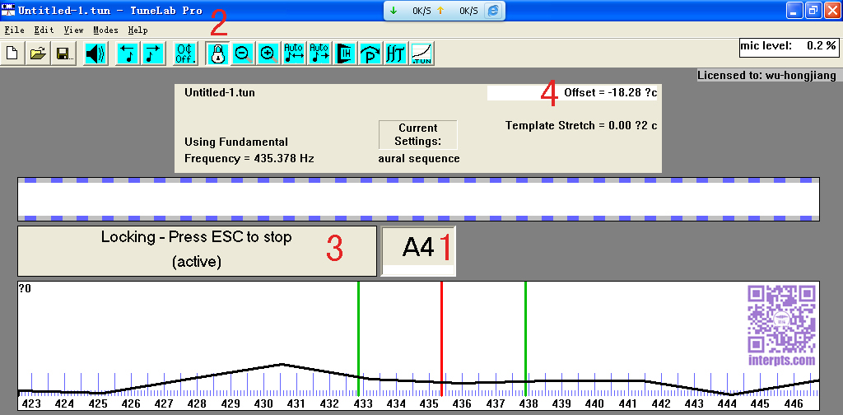843x415 pixels.
Task: Open inharmonicity measurement (IH) icon
Action: pos(345,54)
